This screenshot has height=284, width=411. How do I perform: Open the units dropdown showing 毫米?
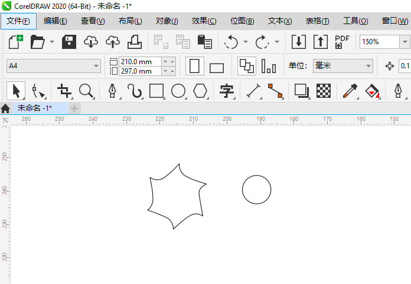[343, 66]
